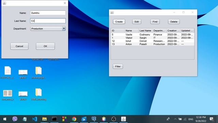Viewport: 218px width, 123px height.
Task: Select the cert_med_2 desktop file
Action: tap(7, 95)
